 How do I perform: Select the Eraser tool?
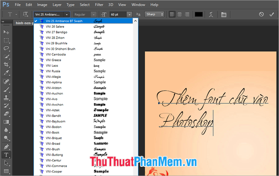click(6, 114)
